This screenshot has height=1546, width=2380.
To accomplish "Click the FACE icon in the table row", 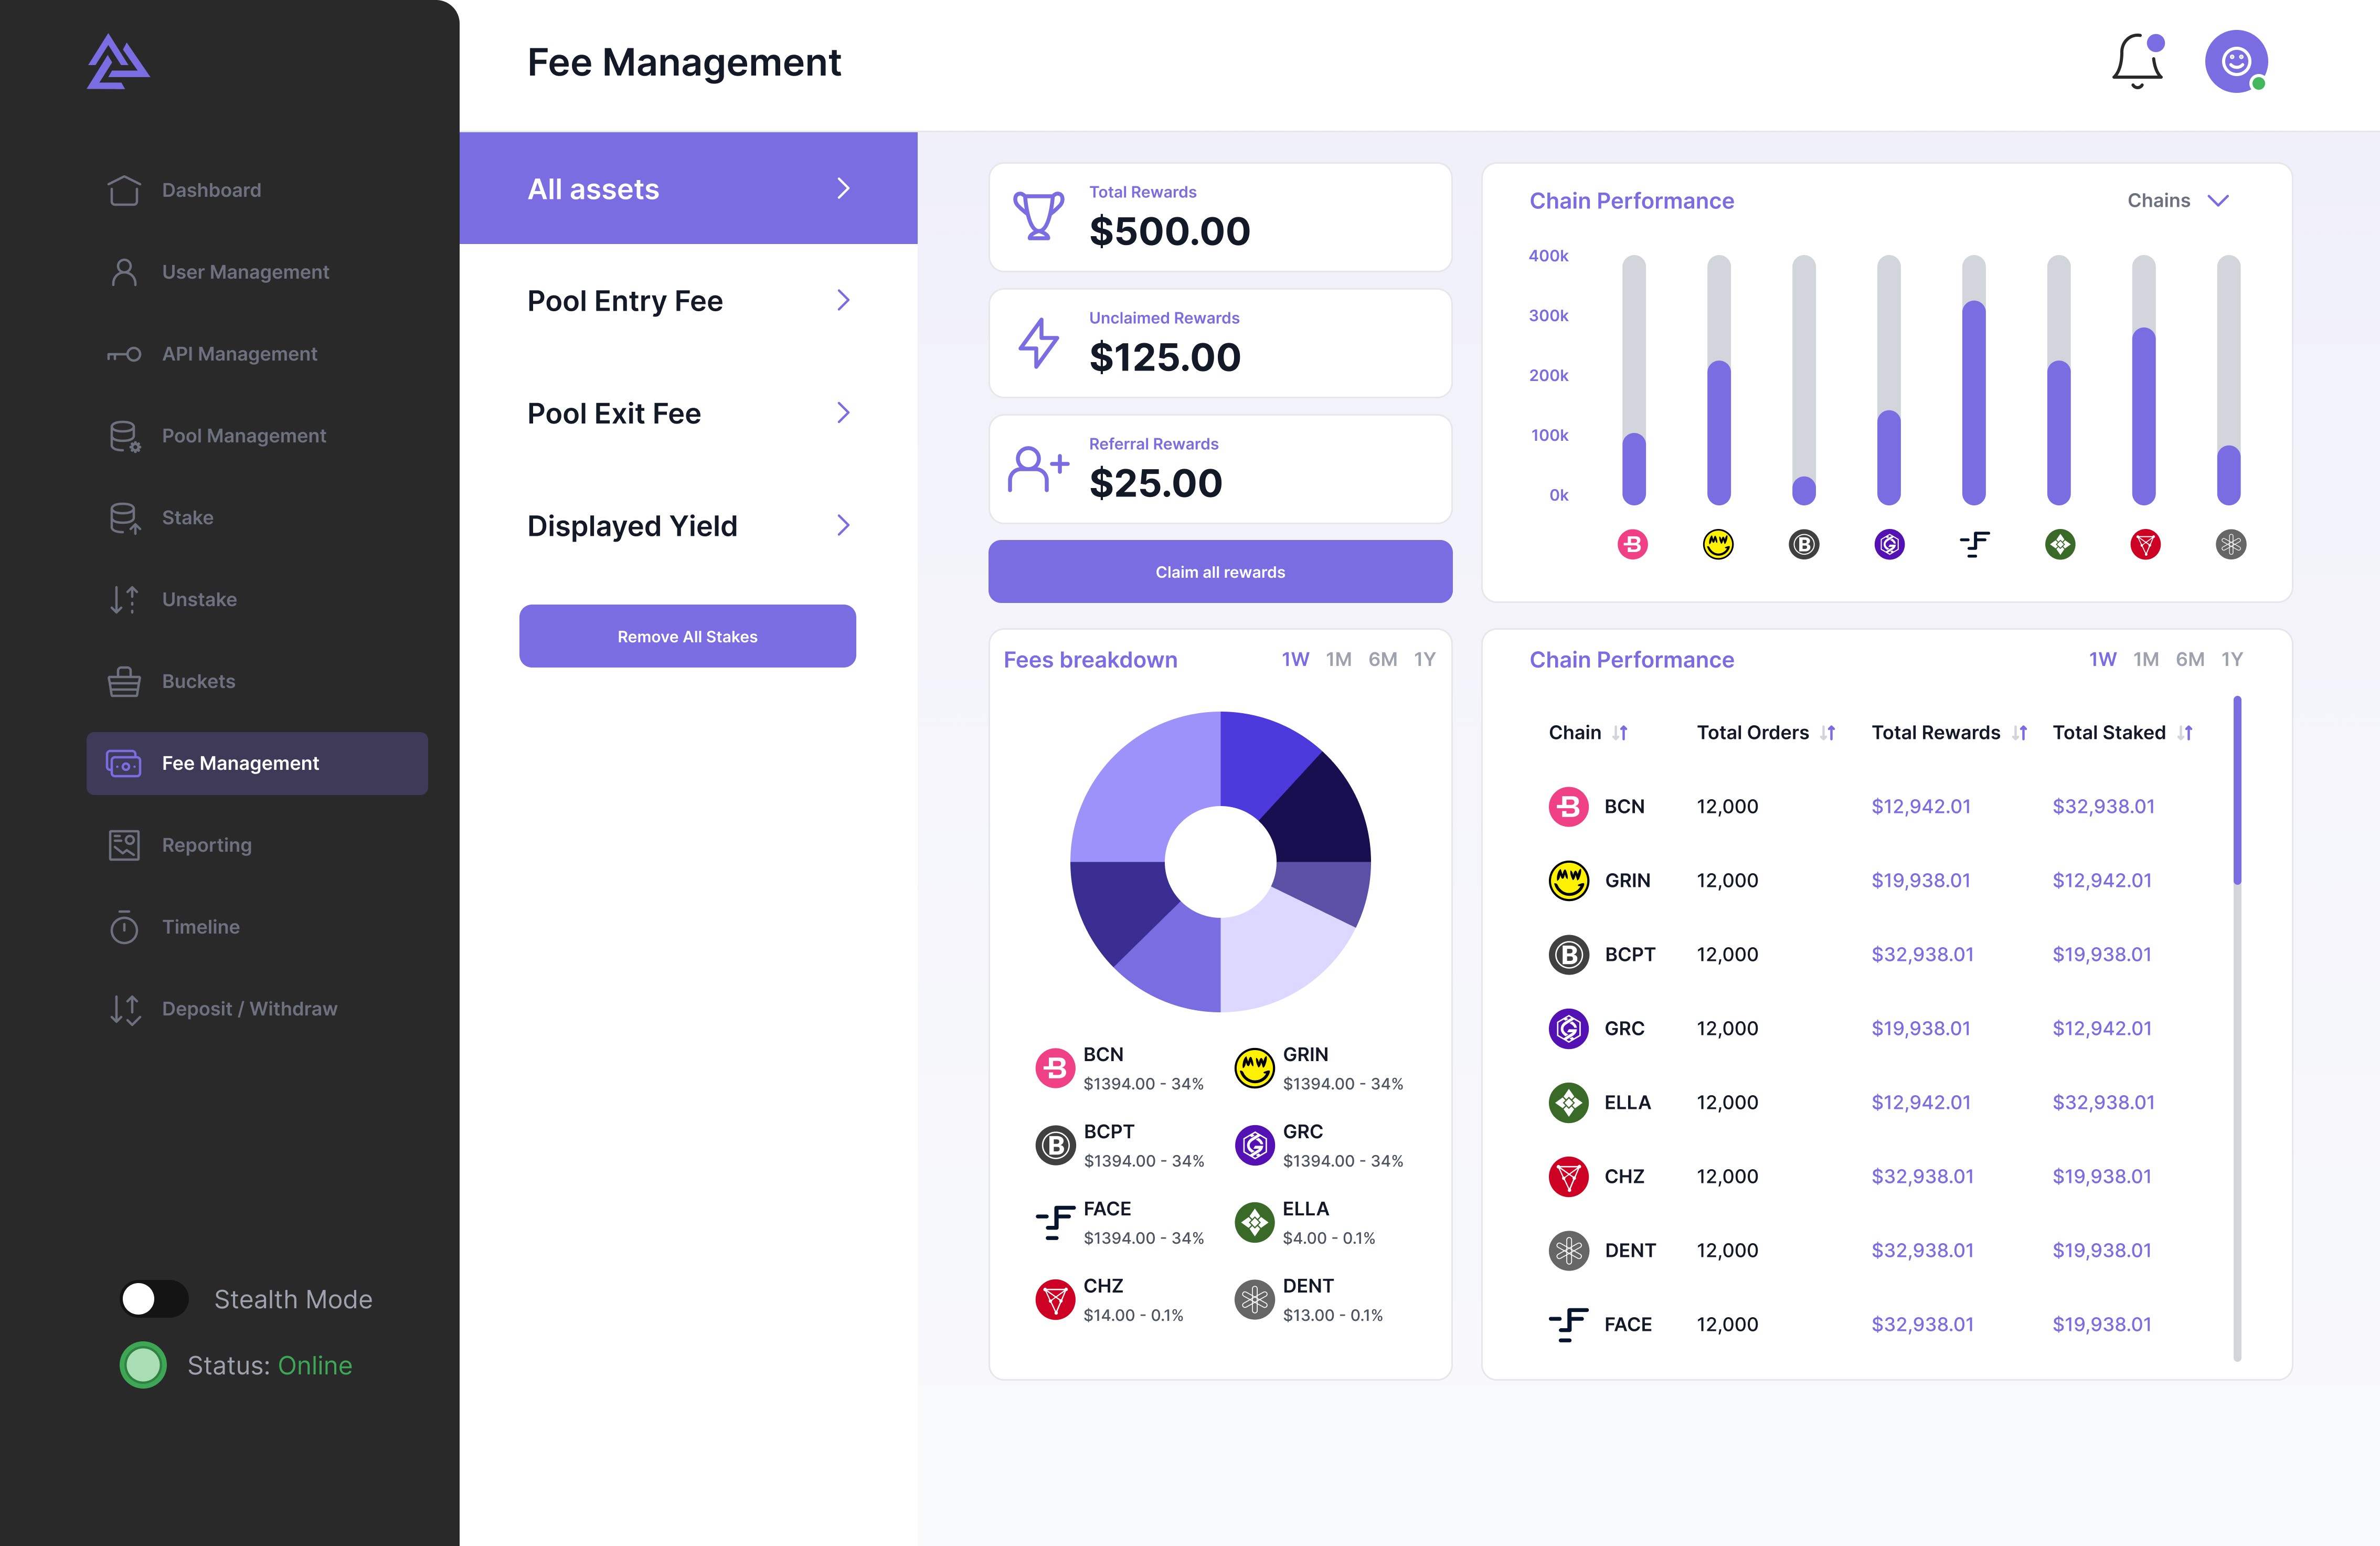I will click(x=1568, y=1324).
